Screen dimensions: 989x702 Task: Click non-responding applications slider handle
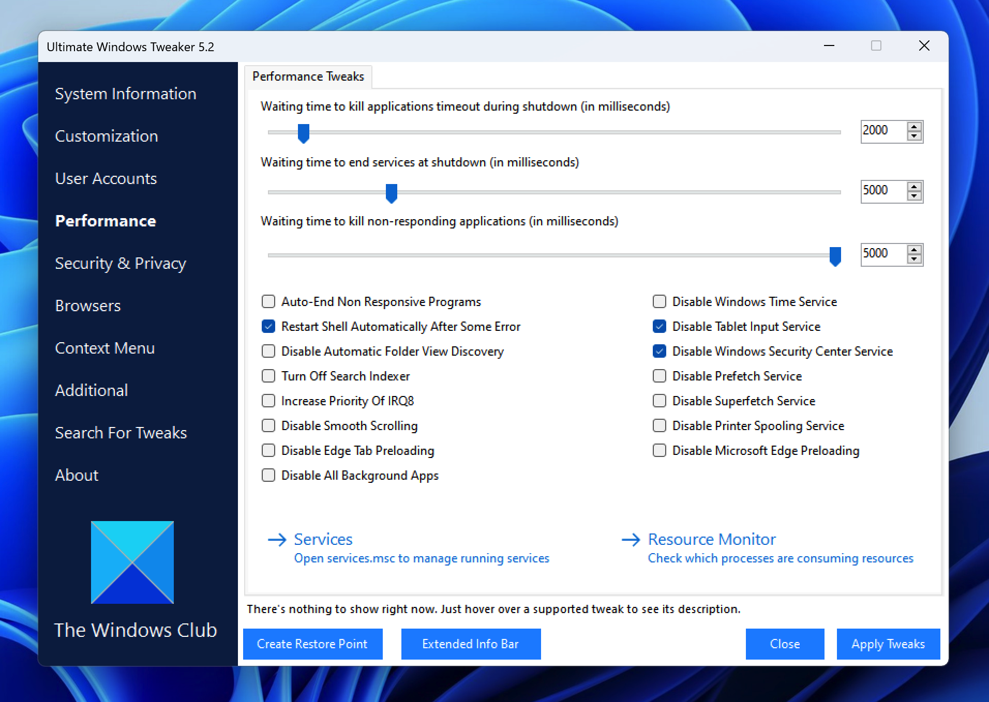(x=835, y=256)
